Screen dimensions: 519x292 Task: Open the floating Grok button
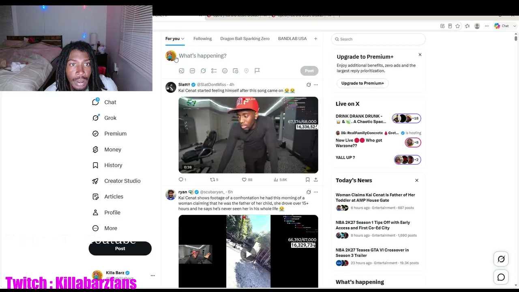coord(501,259)
